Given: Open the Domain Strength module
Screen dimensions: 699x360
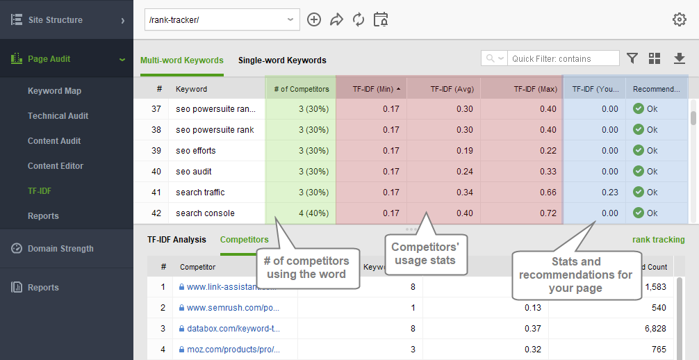Looking at the screenshot, I should point(60,249).
